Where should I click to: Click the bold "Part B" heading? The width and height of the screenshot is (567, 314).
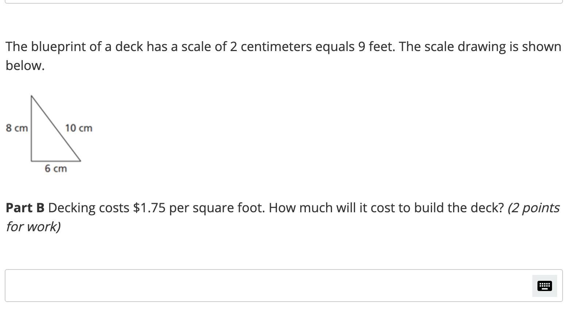click(x=25, y=208)
